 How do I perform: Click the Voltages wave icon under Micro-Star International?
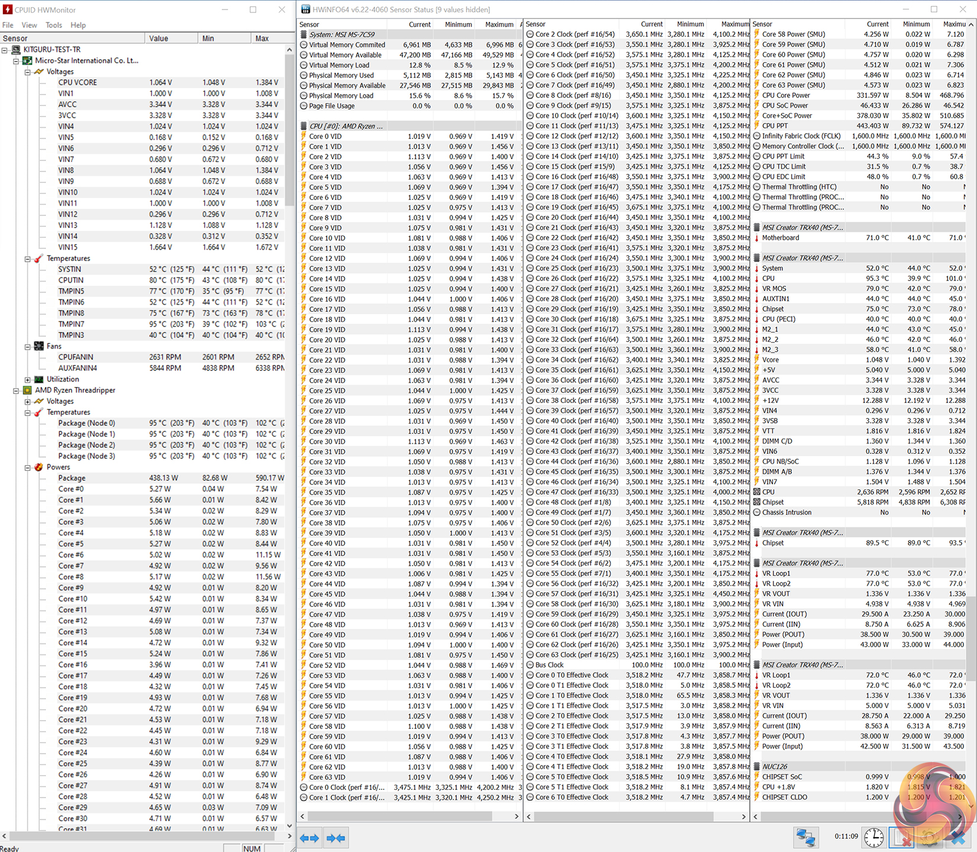tap(39, 72)
